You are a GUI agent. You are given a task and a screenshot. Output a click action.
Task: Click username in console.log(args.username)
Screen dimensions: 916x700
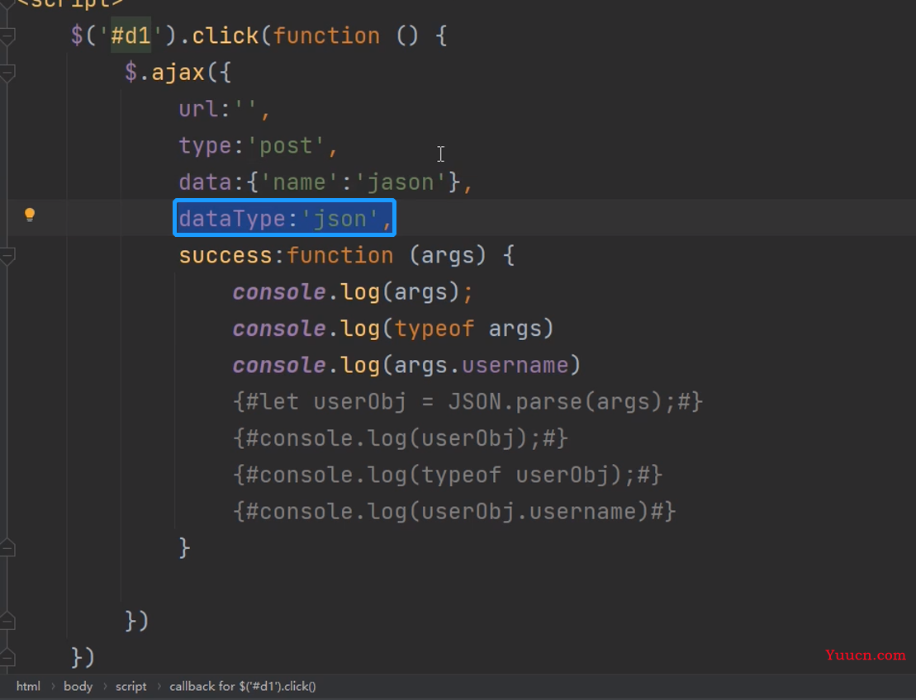click(515, 365)
